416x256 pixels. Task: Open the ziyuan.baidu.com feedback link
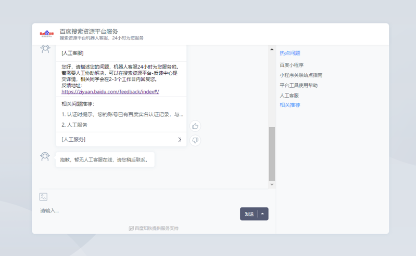[x=110, y=91]
